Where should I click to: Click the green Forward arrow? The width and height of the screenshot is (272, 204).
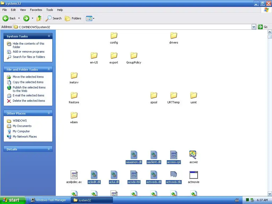click(26, 18)
